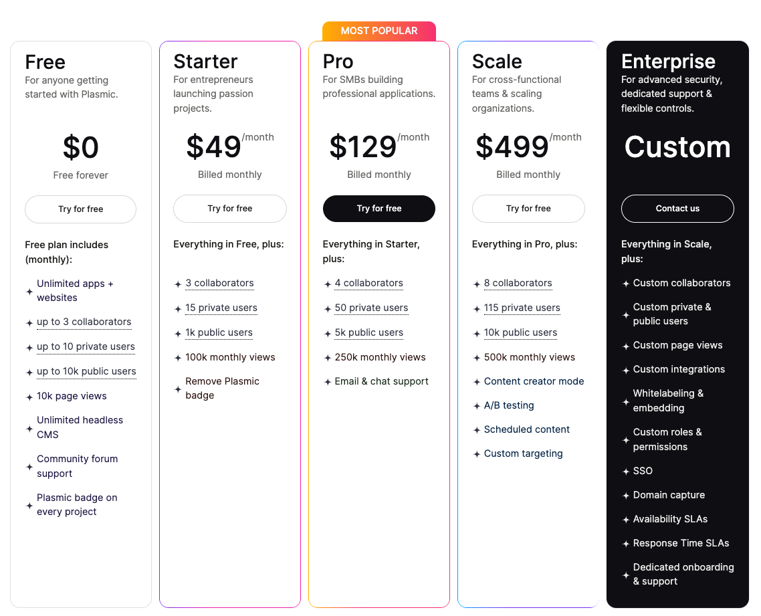Click underlined 'up to 3 collaborators' text
The height and width of the screenshot is (616, 761).
coord(84,322)
